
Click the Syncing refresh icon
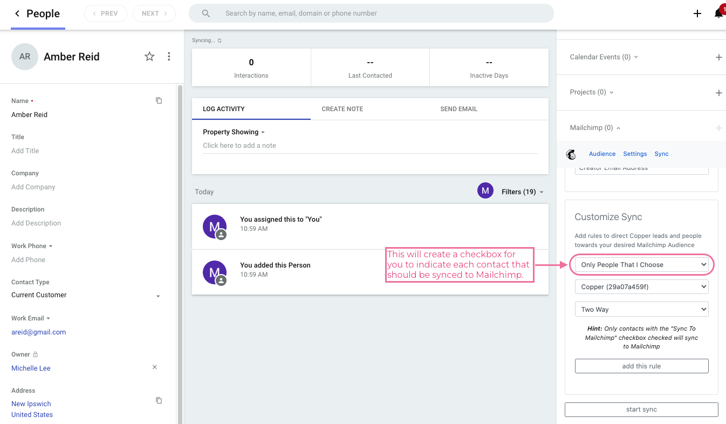[220, 40]
